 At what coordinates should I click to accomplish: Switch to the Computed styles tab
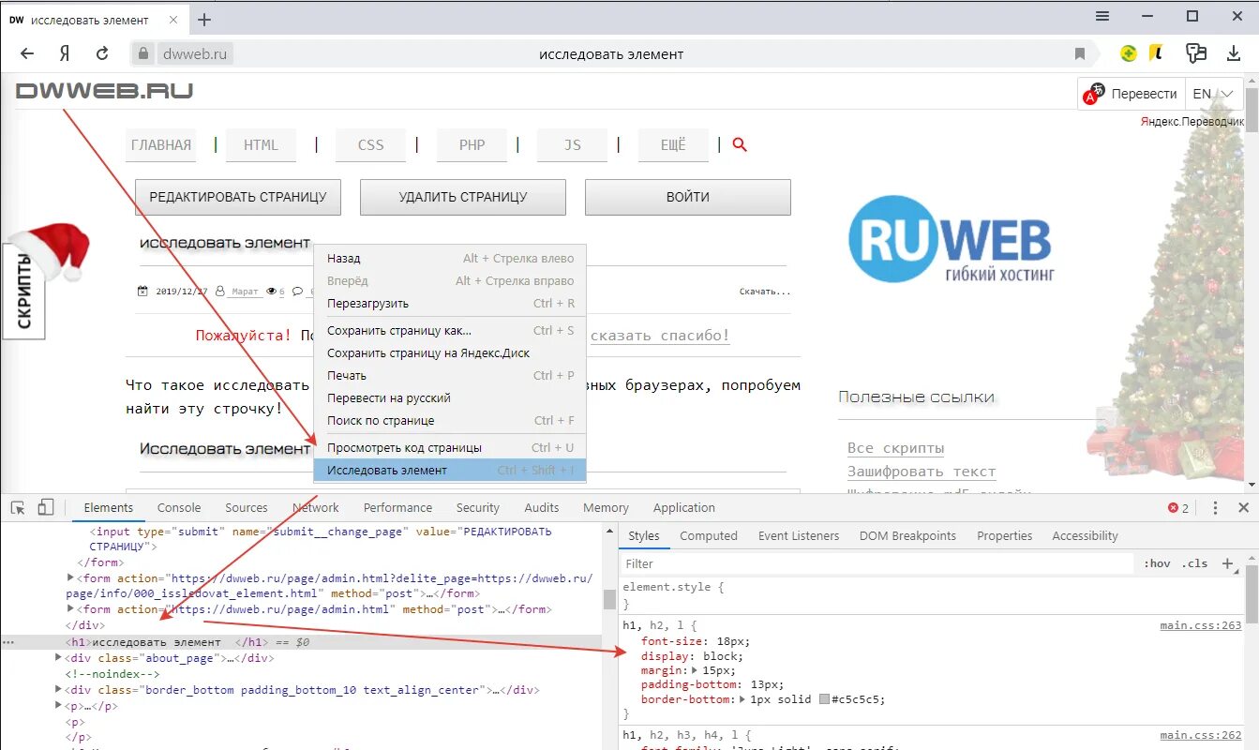pos(709,535)
